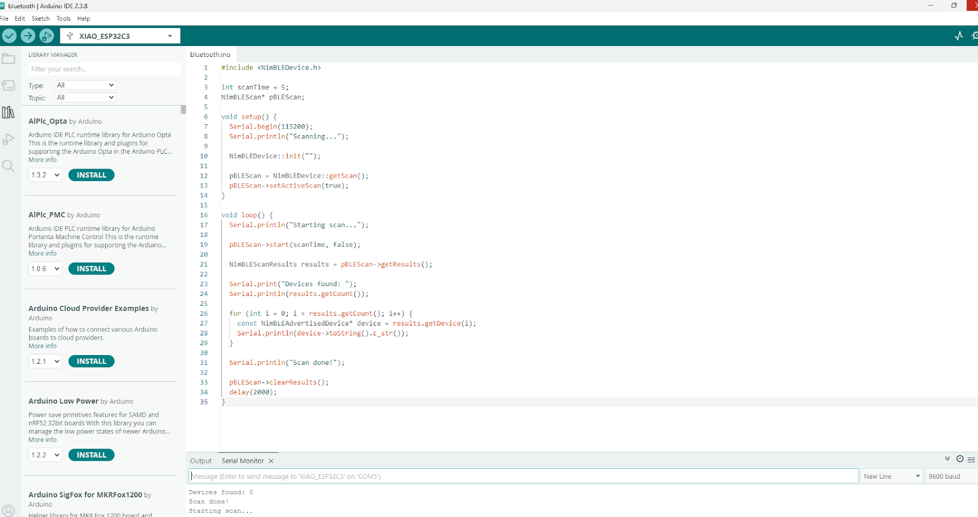Open the Edit menu
Image resolution: width=978 pixels, height=517 pixels.
pos(20,19)
